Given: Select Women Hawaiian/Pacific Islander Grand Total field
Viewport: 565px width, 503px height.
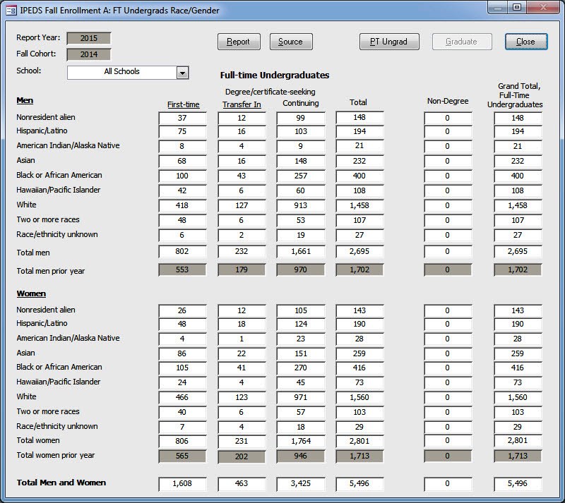Looking at the screenshot, I should (518, 382).
